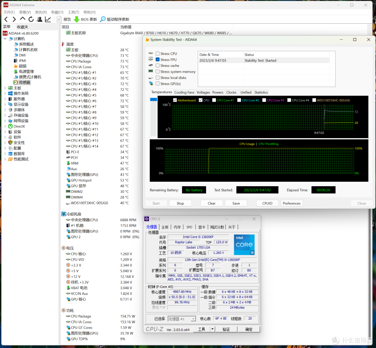Viewport: 376px width, 348px height.
Task: Open the CPU-Z 内存 tab
Action: (177, 227)
